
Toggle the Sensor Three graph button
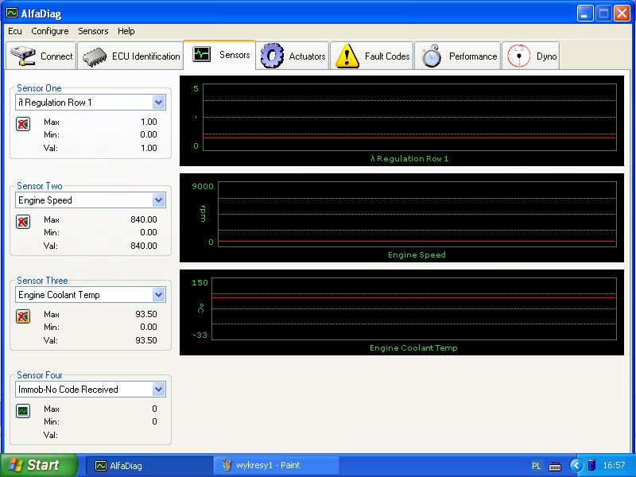(x=23, y=316)
